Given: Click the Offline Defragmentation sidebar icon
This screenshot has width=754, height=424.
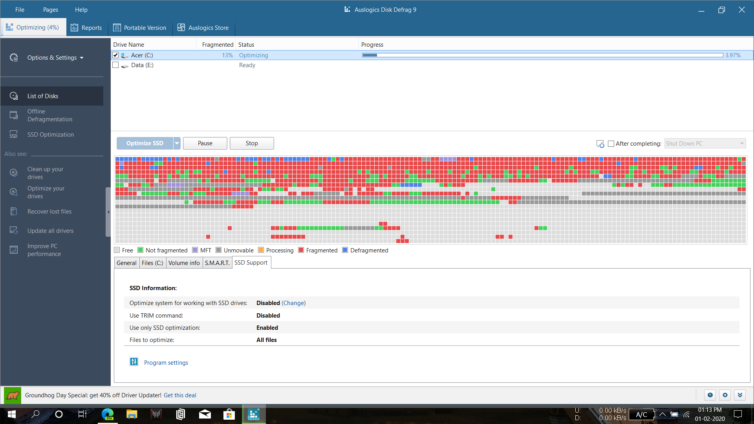Looking at the screenshot, I should coord(14,115).
